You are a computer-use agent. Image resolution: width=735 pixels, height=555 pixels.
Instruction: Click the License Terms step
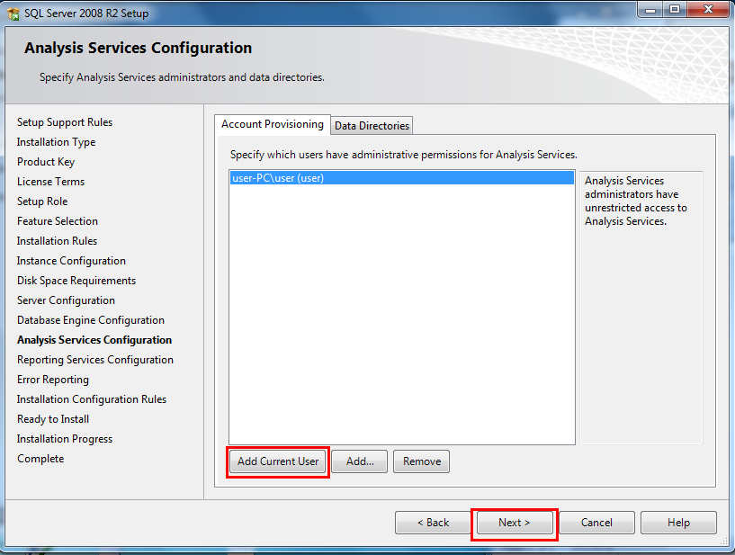pyautogui.click(x=50, y=182)
